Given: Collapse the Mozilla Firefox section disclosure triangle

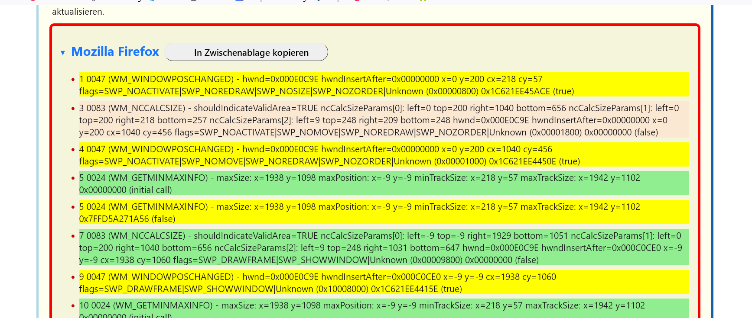Looking at the screenshot, I should pos(63,53).
